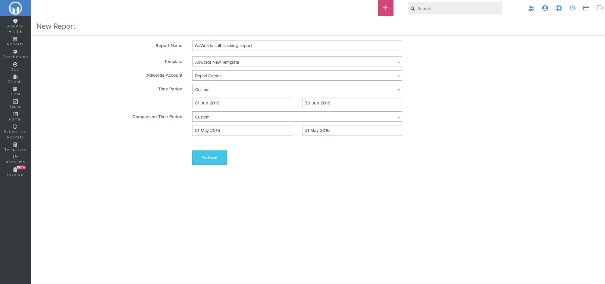This screenshot has width=605, height=284.
Task: Open the help lifebuoy icon
Action: (559, 8)
